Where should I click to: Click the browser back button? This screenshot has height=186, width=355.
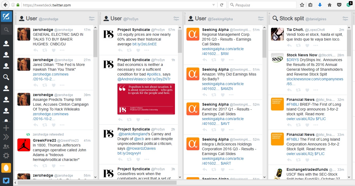5,5
